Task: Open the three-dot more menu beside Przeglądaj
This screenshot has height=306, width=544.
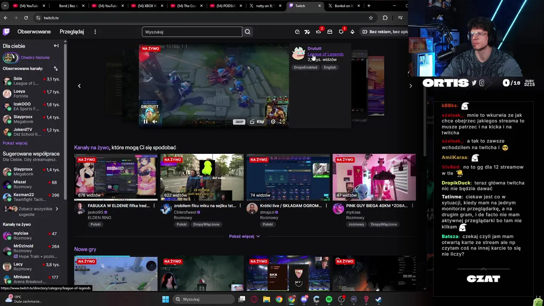Action: pyautogui.click(x=95, y=32)
